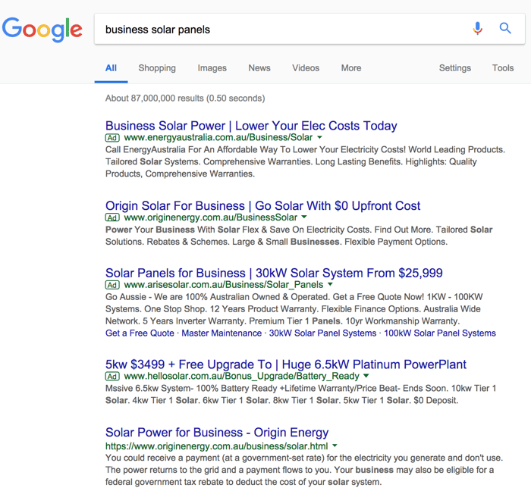This screenshot has width=531, height=491.
Task: Click the blue magnifying glass search button
Action: coord(505,29)
